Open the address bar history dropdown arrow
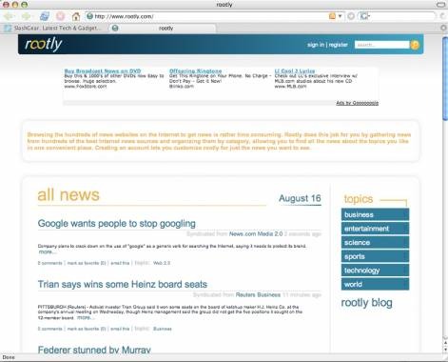This screenshot has height=362, width=448. pos(340,16)
